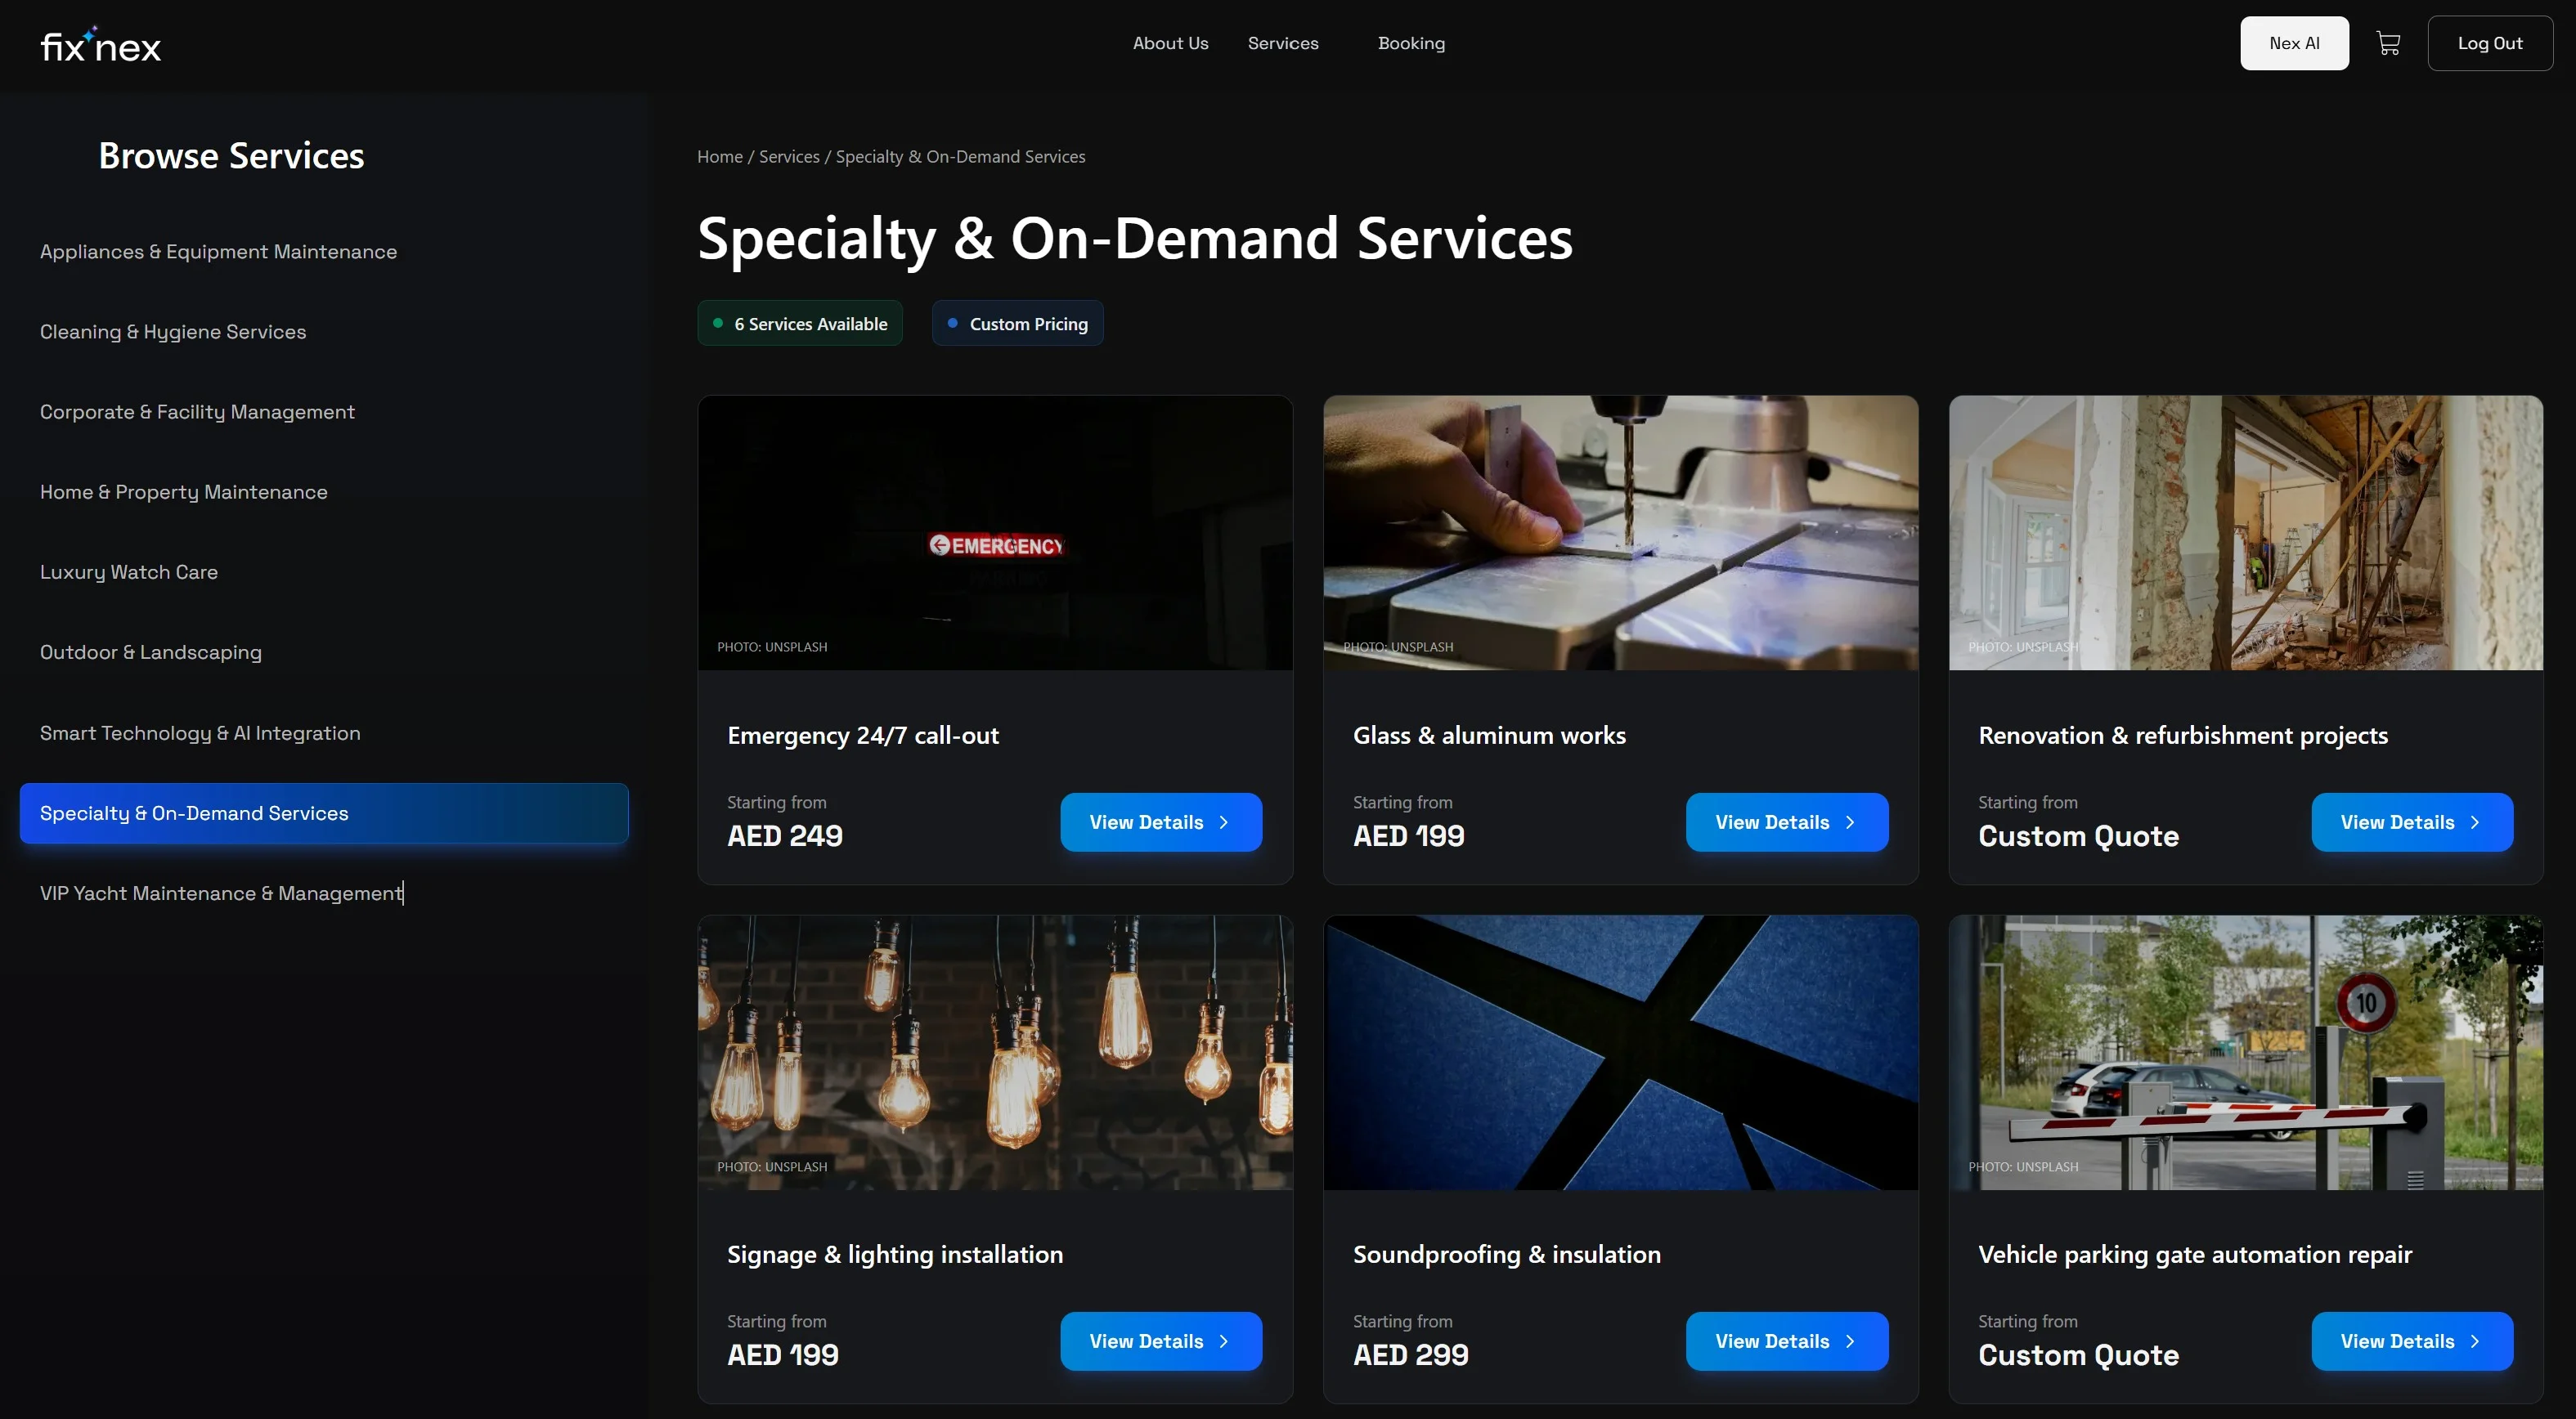The height and width of the screenshot is (1419, 2576).
Task: Click the Custom Pricing badge
Action: pos(1018,323)
